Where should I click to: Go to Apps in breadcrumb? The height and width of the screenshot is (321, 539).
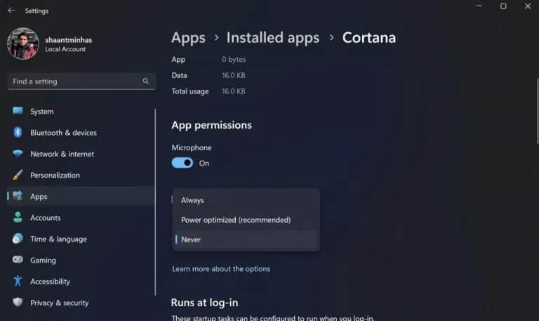188,38
